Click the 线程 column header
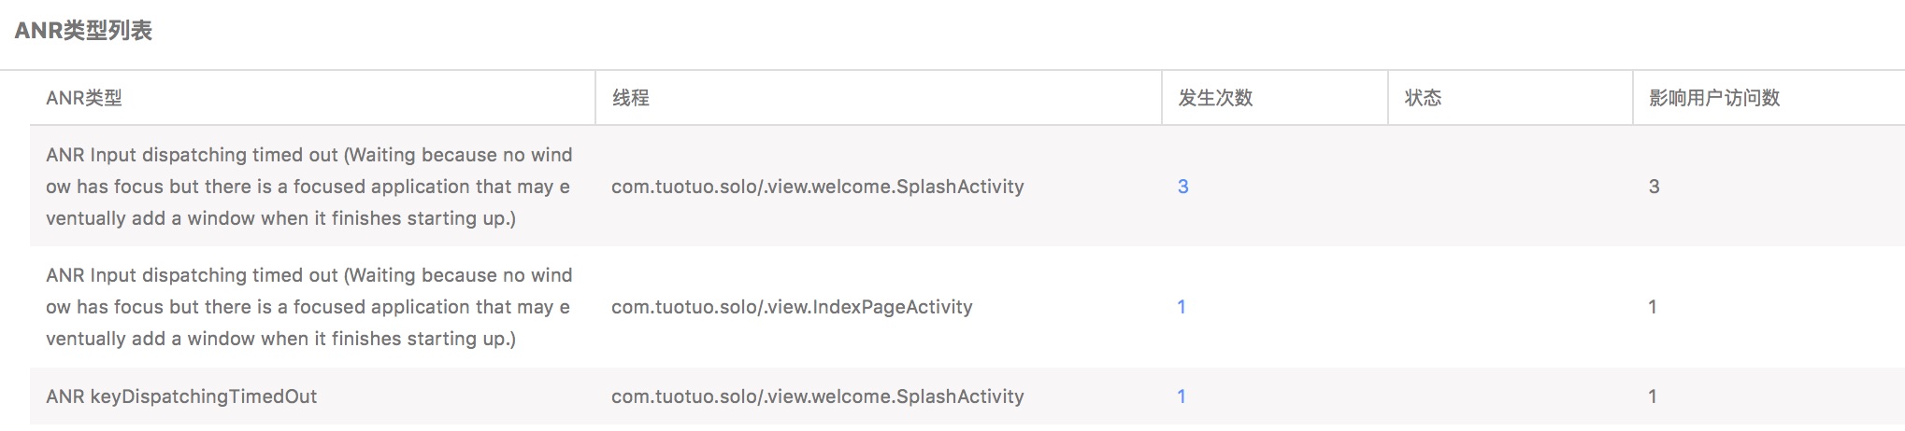Image resolution: width=1905 pixels, height=431 pixels. [x=631, y=98]
